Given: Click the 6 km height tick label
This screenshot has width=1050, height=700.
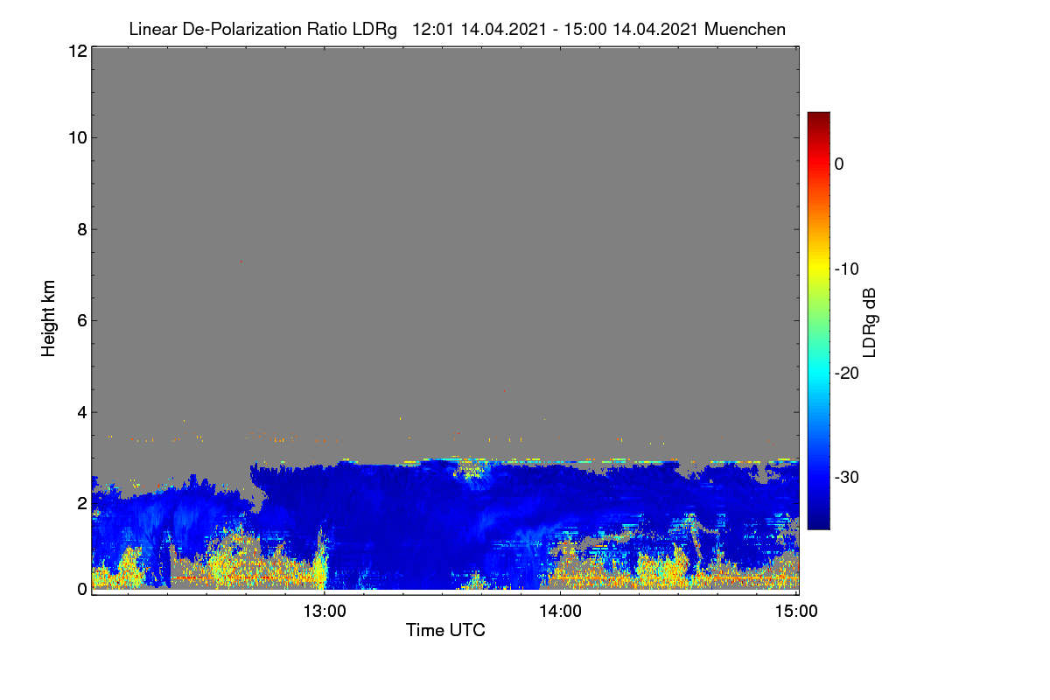Looking at the screenshot, I should point(81,320).
